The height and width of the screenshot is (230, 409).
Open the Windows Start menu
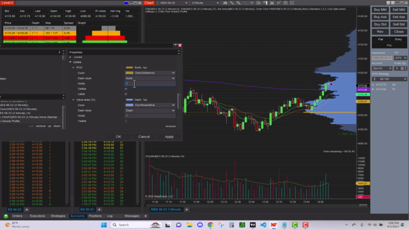[x=104, y=225]
